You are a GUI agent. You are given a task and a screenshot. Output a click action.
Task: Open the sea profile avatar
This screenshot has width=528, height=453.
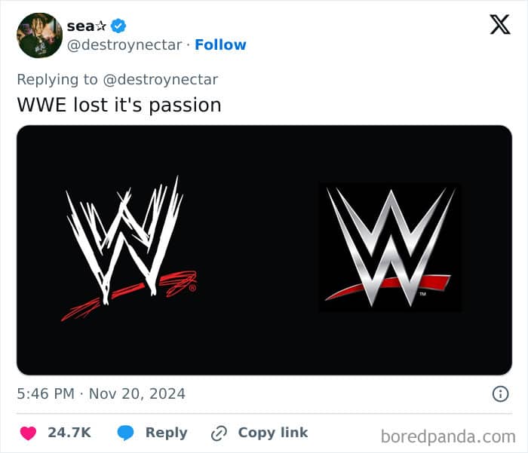coord(39,35)
